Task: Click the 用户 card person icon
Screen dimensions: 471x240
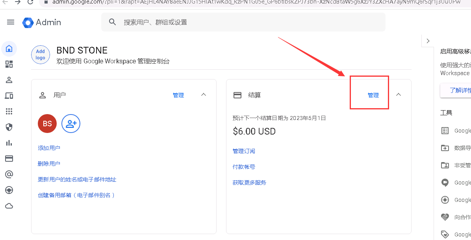Action: click(43, 95)
